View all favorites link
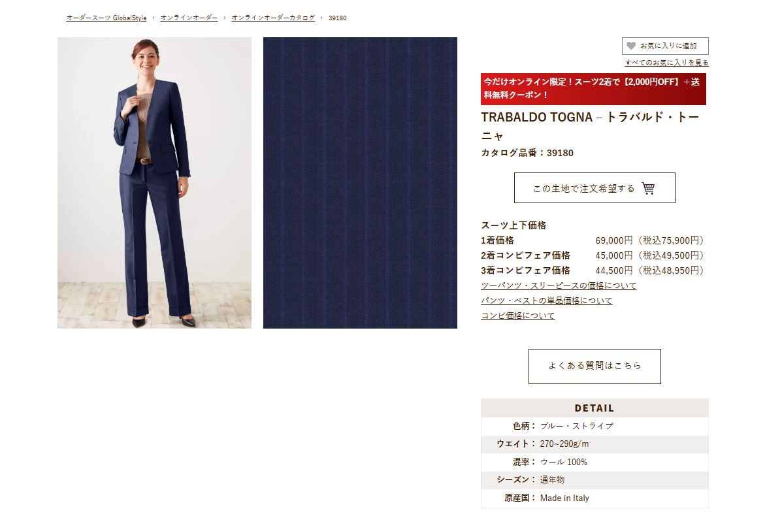The width and height of the screenshot is (782, 520). pos(666,63)
